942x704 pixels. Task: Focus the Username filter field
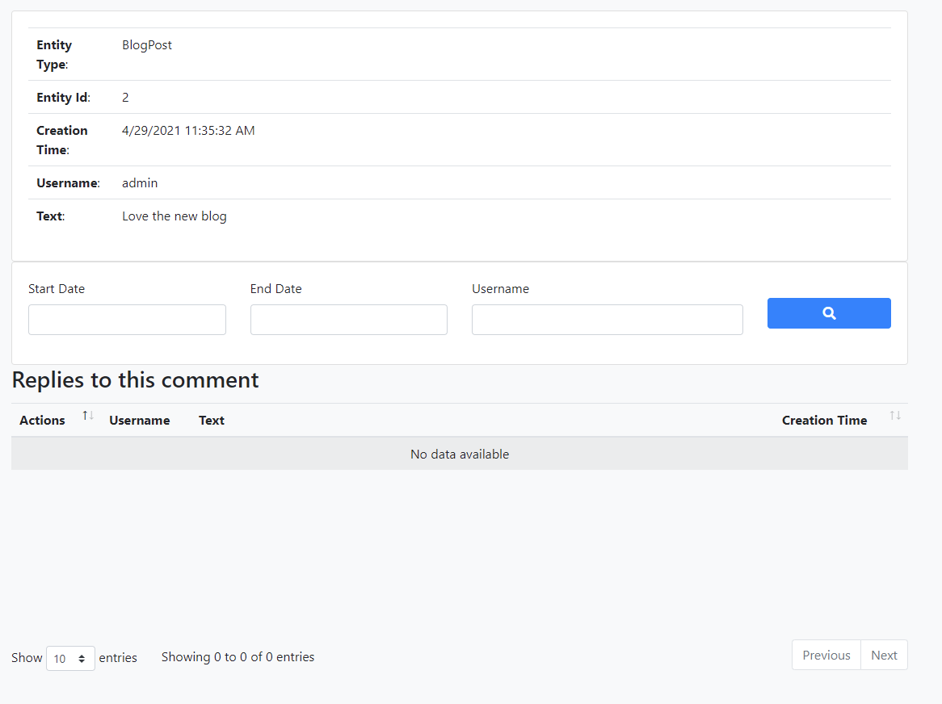pos(607,320)
